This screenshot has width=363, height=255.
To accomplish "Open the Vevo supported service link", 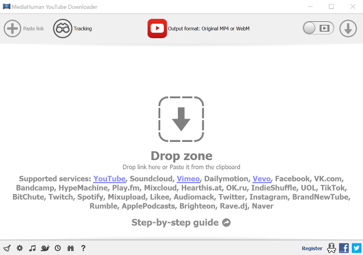I will 262,179.
